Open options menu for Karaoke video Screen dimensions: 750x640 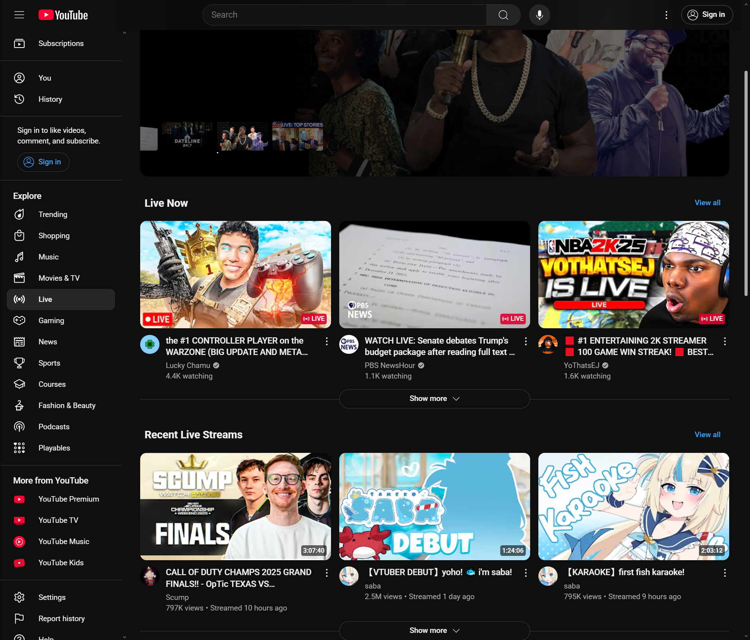tap(725, 573)
